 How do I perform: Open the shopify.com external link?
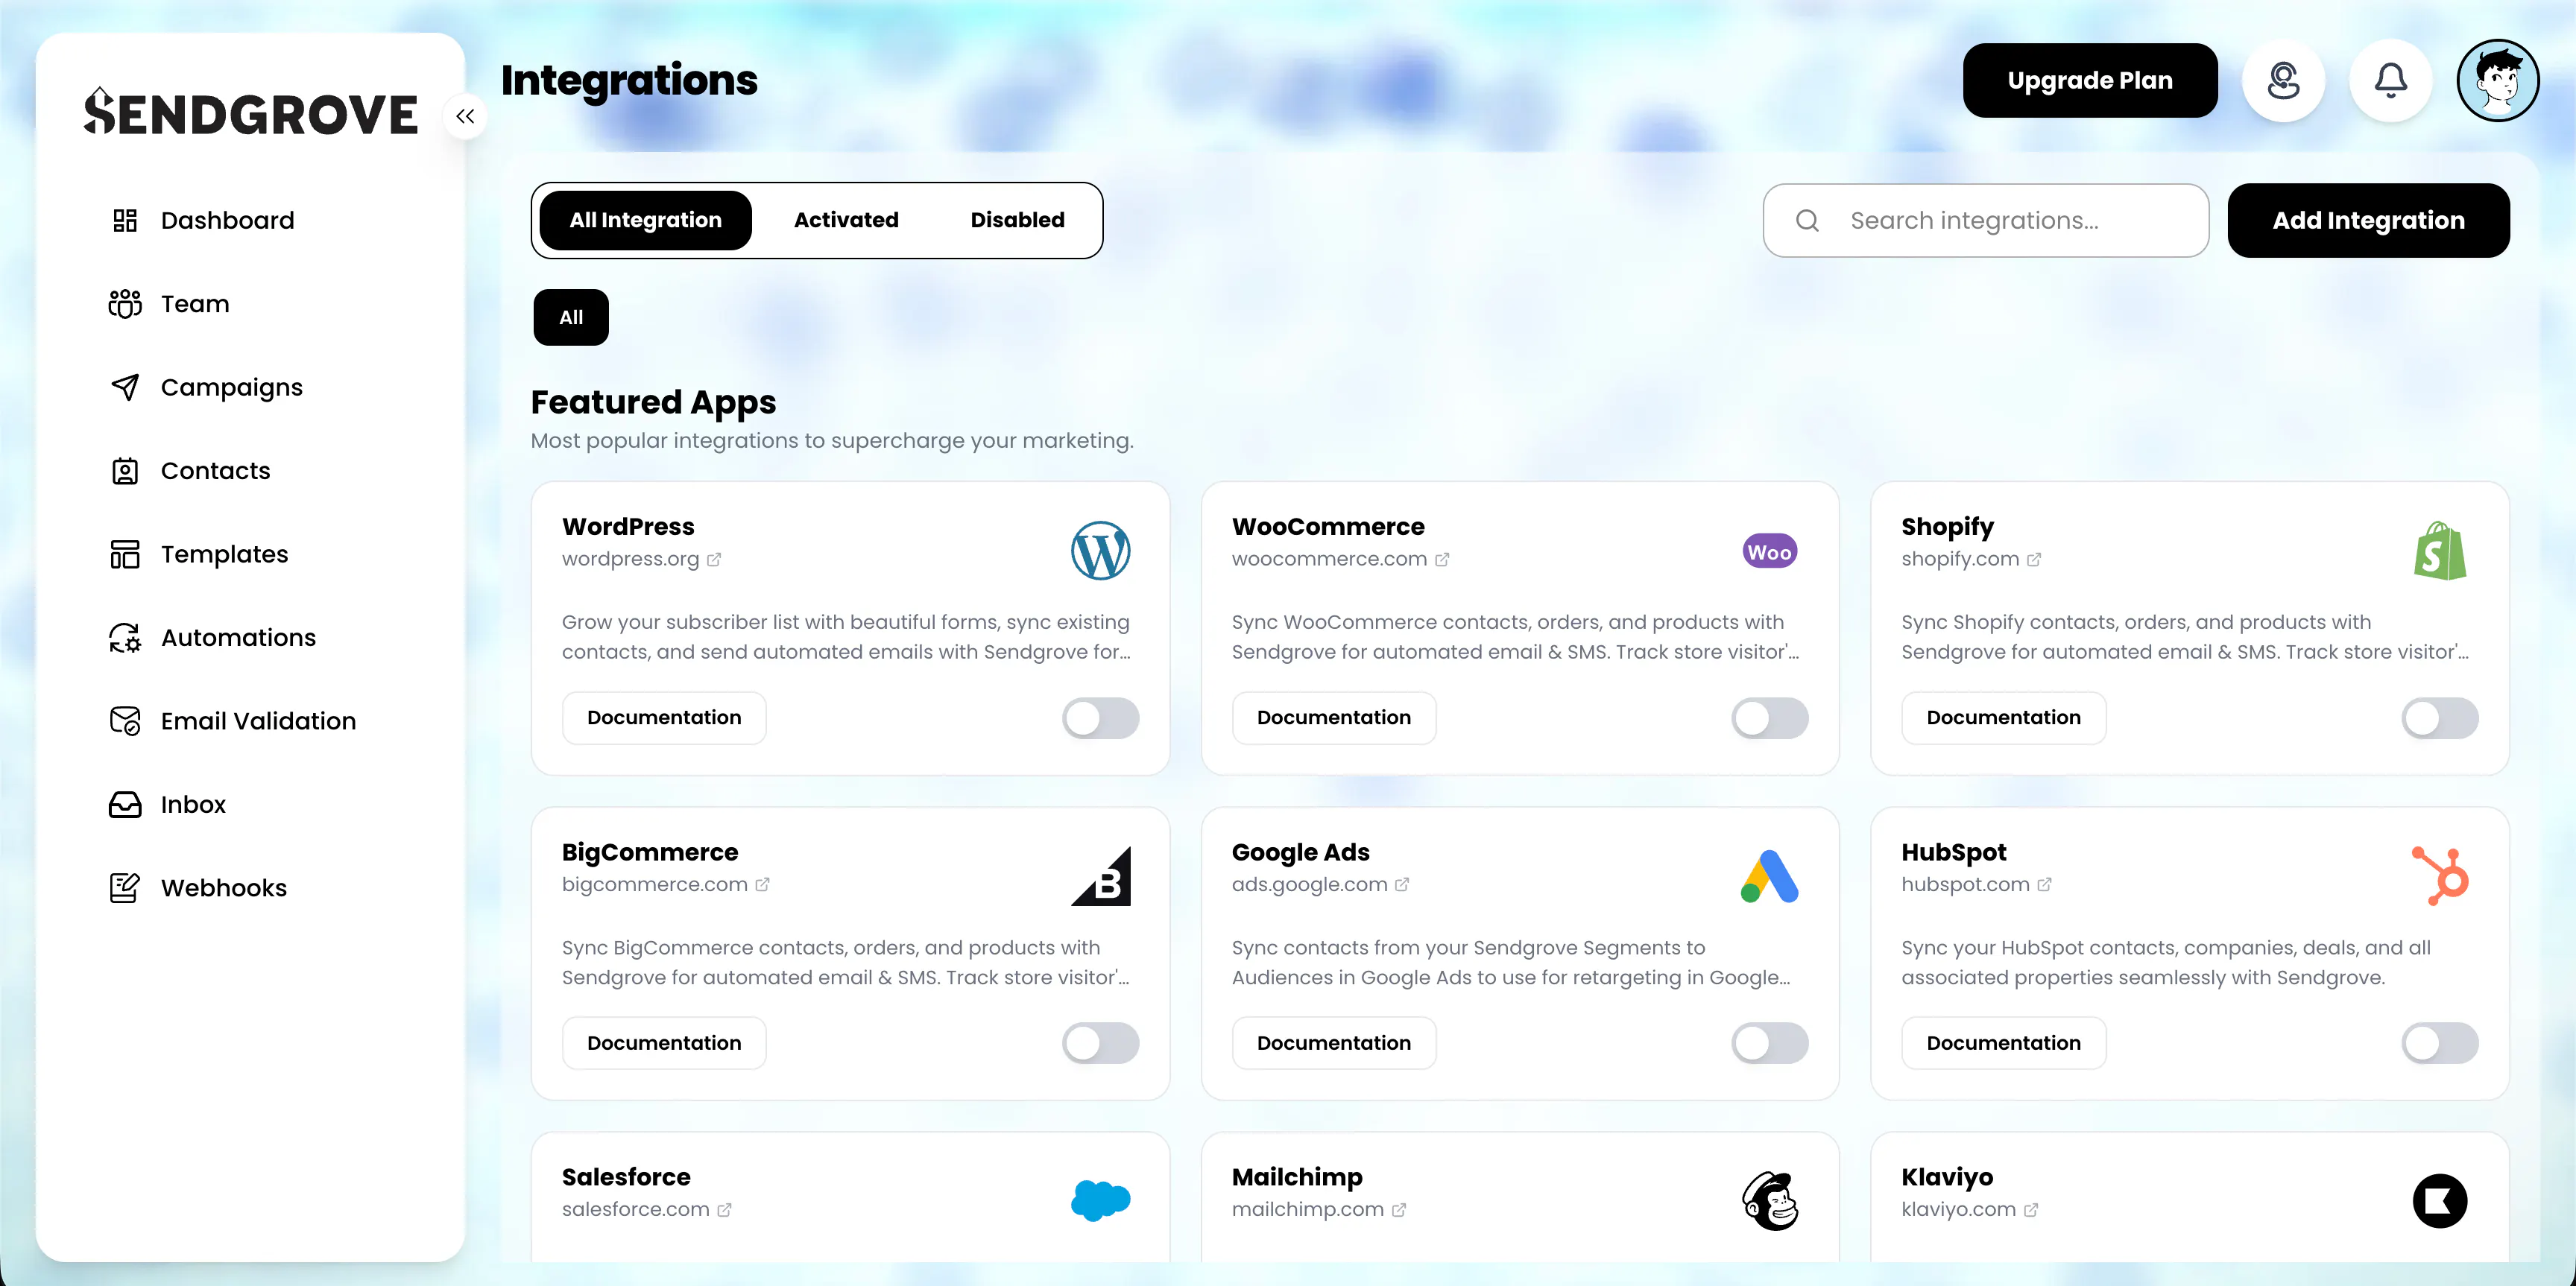(1971, 559)
